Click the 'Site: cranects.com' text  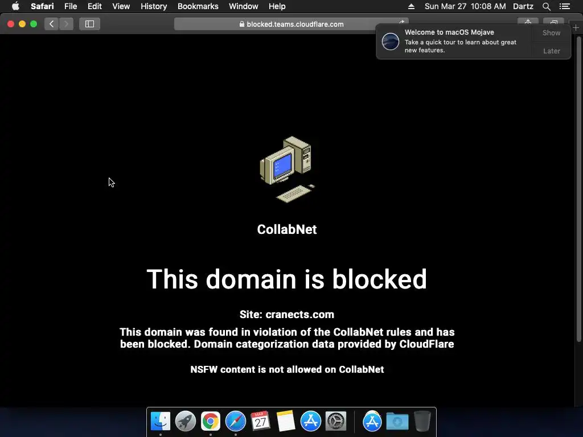coord(287,314)
